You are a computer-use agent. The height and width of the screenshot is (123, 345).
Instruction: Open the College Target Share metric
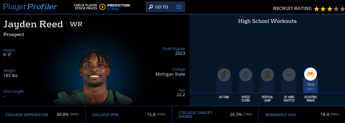[215, 115]
